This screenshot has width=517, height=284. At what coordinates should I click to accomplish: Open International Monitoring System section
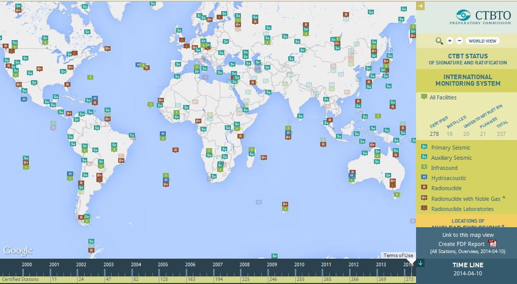[x=467, y=81]
